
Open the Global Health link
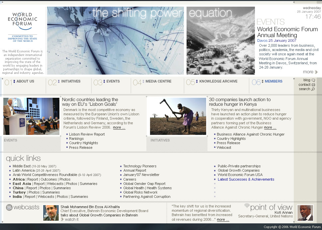(134, 188)
